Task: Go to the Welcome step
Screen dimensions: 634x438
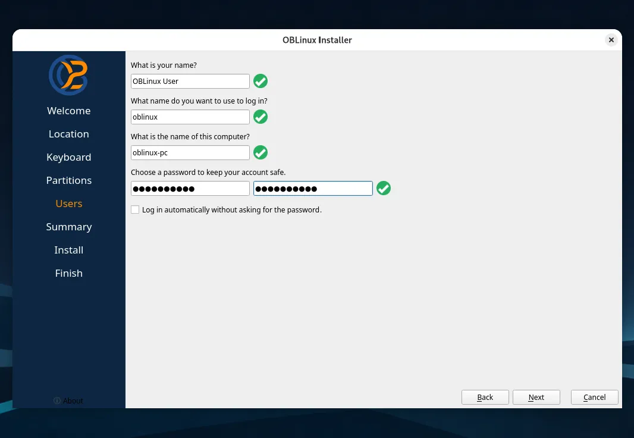Action: [69, 111]
